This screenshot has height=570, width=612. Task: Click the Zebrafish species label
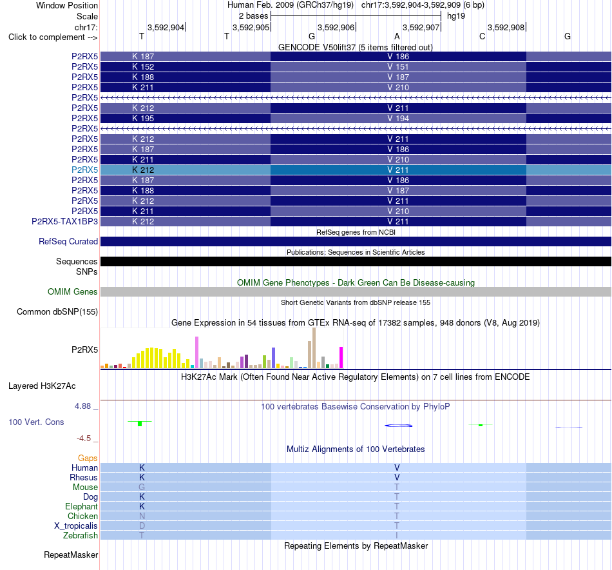tap(81, 535)
